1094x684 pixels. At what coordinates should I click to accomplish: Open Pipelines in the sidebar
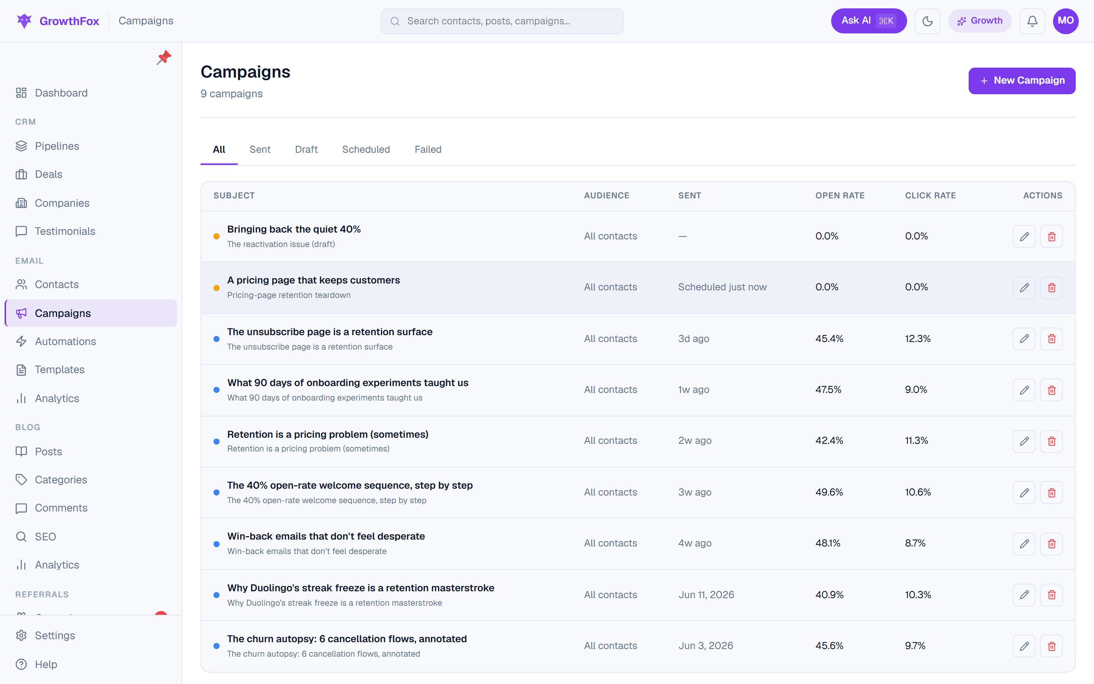(90, 146)
